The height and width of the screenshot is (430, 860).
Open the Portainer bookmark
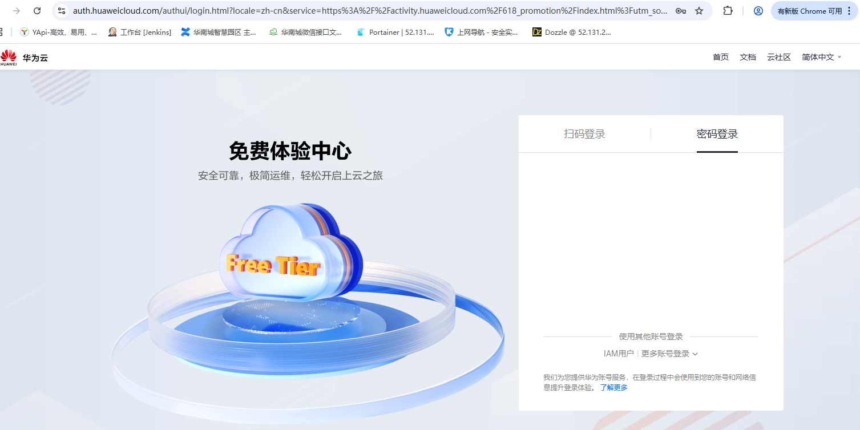395,33
